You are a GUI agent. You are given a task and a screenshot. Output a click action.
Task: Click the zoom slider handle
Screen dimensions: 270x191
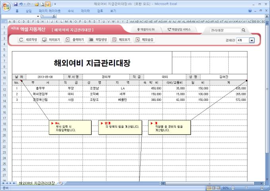coord(246,188)
